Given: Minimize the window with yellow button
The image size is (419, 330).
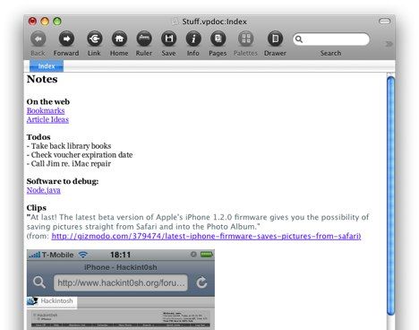Looking at the screenshot, I should click(x=45, y=22).
